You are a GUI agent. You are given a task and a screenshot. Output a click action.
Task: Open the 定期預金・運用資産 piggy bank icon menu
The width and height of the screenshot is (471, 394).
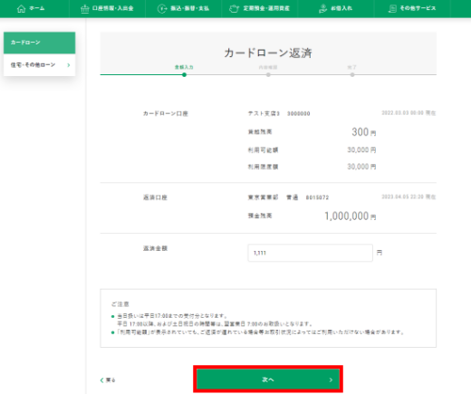click(x=234, y=9)
